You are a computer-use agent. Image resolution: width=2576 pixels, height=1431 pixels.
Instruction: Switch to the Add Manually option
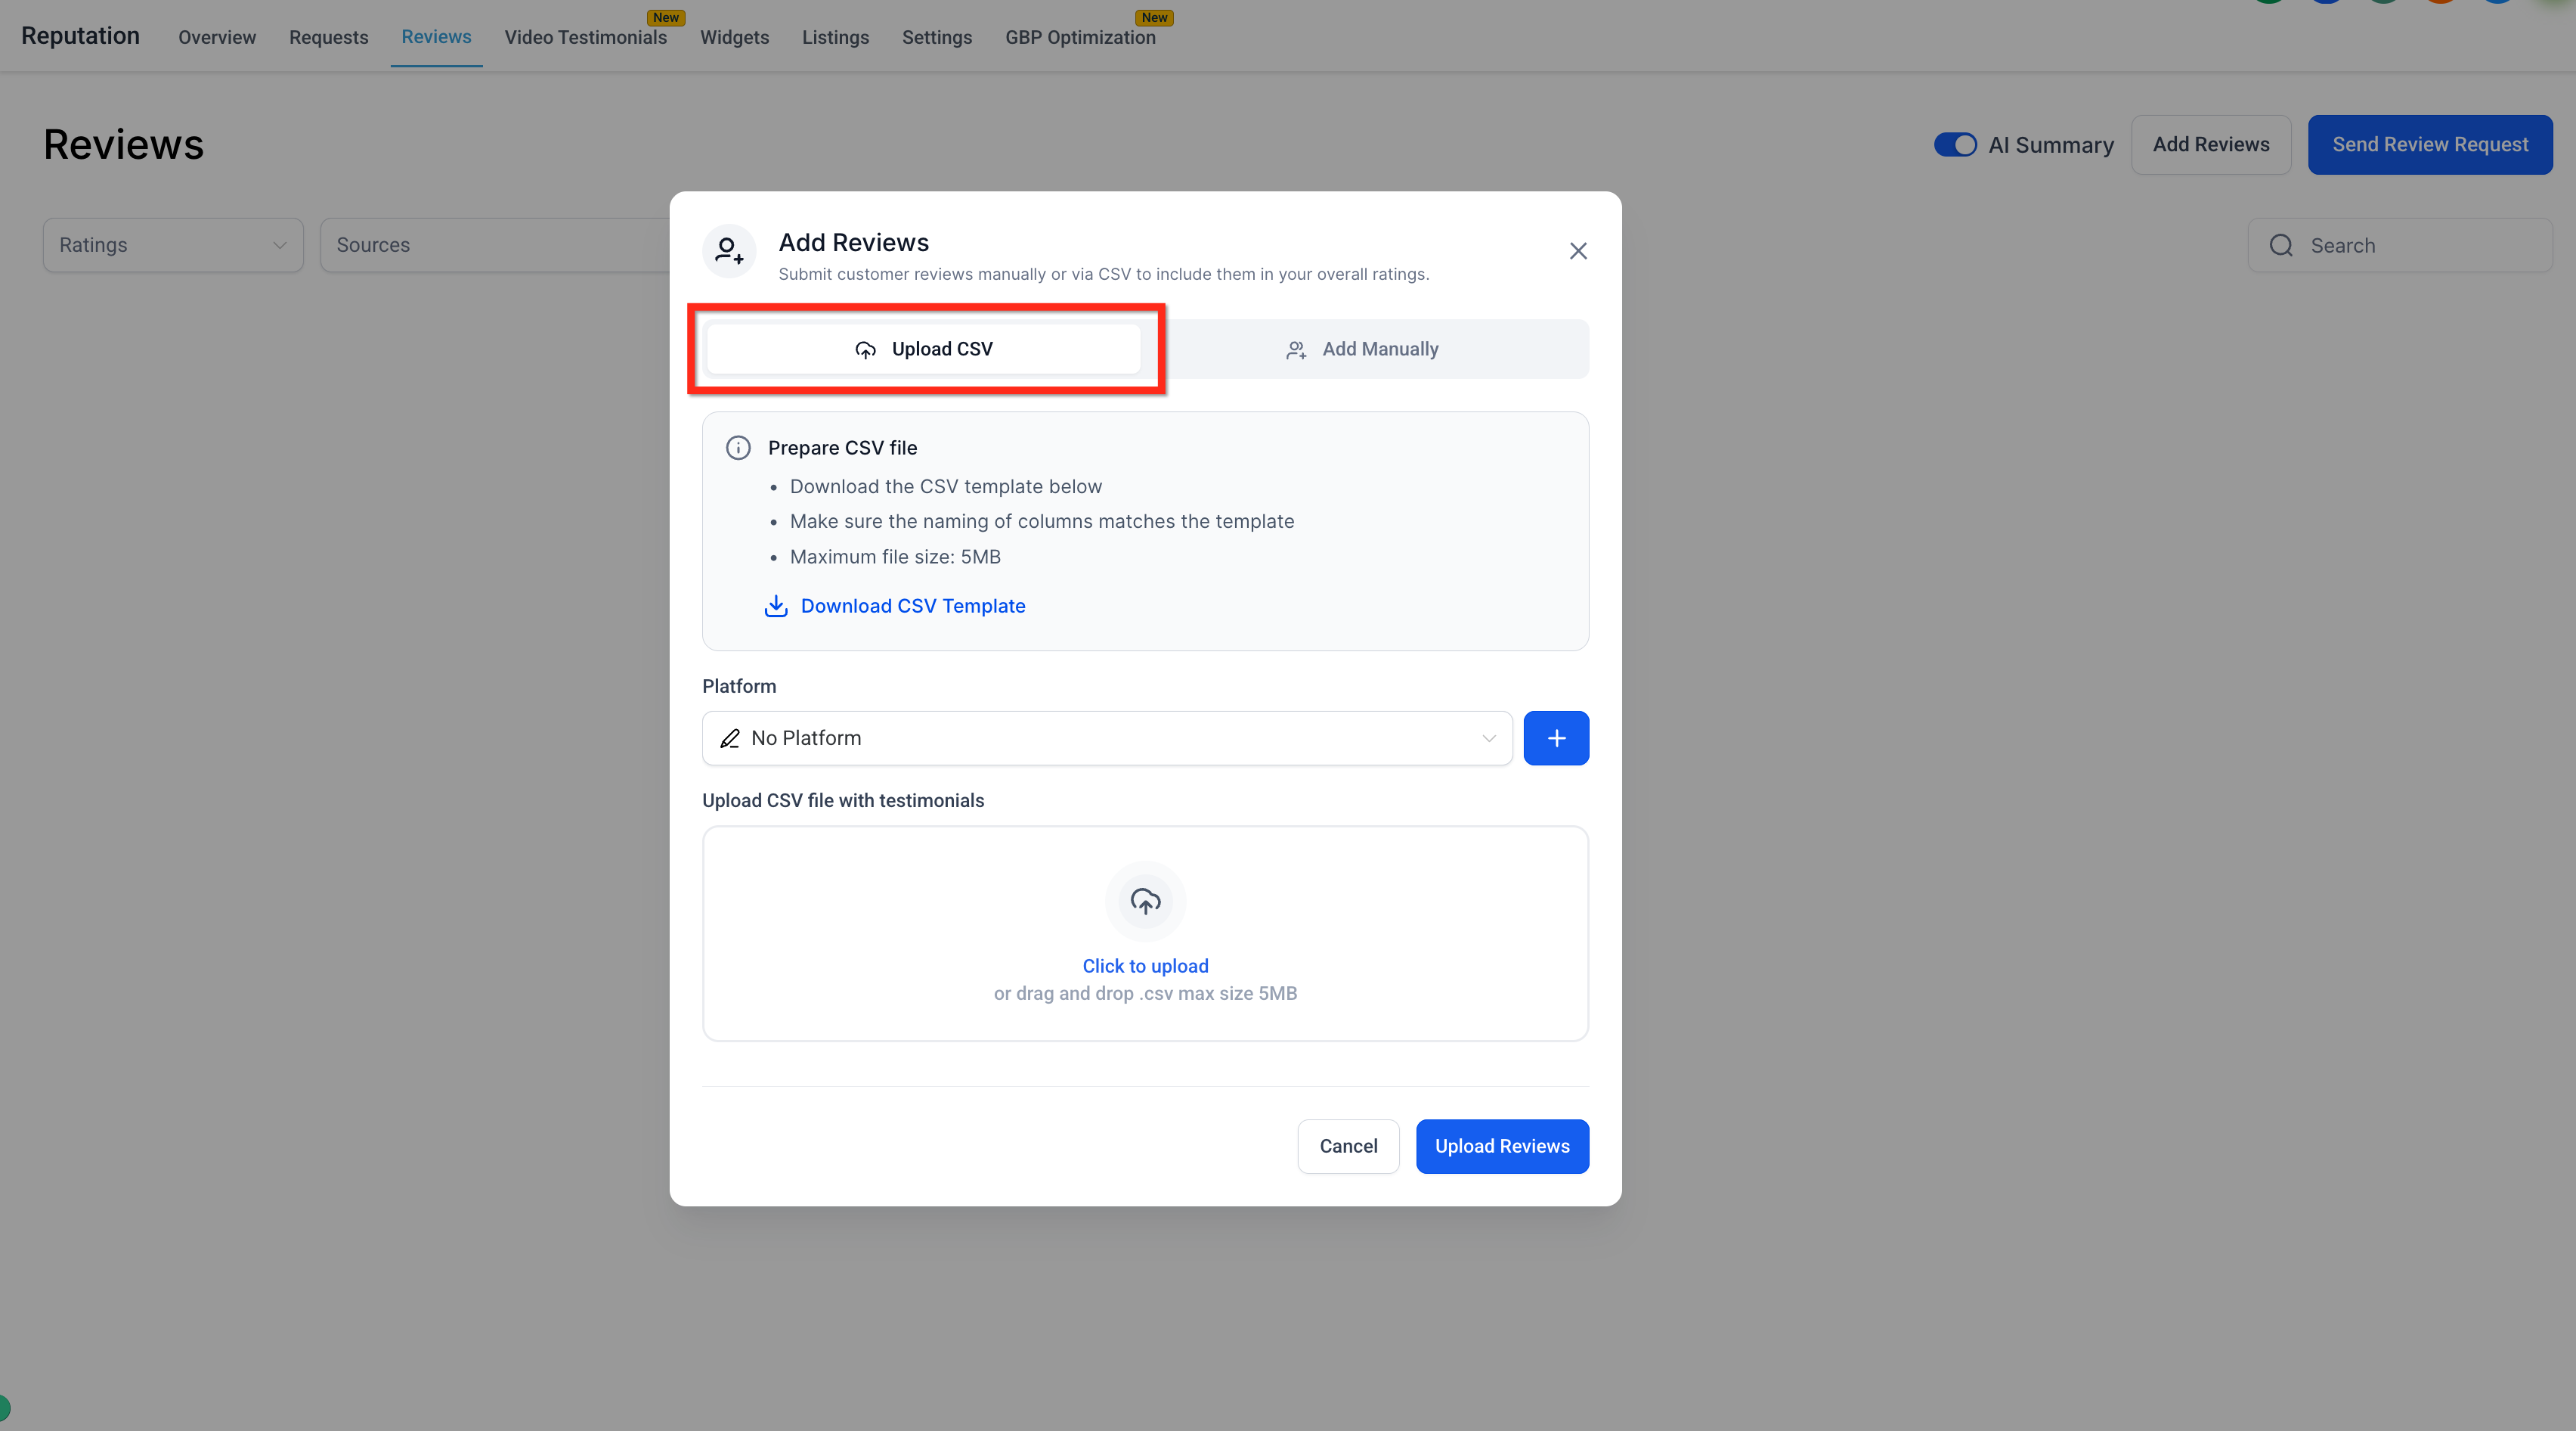point(1362,349)
